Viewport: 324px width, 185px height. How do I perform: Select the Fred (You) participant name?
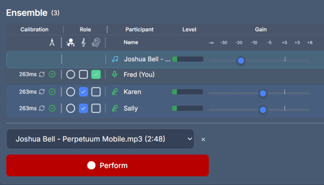tap(139, 74)
